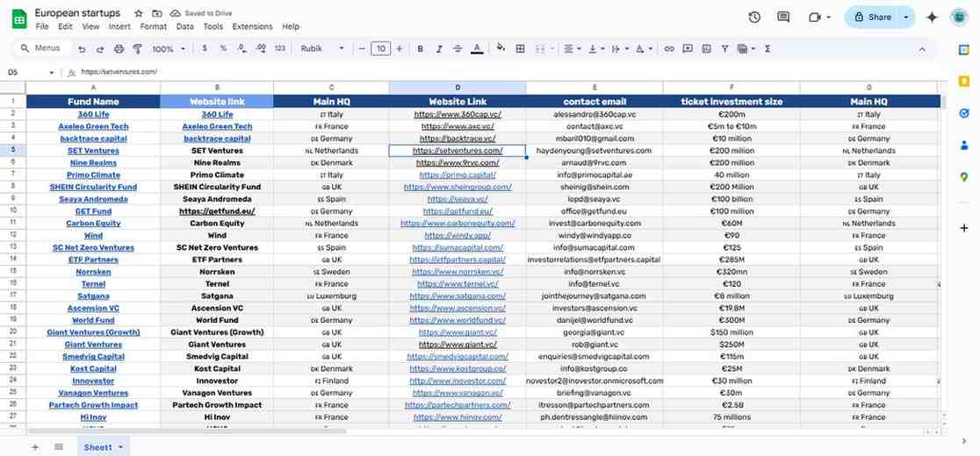
Task: Click the Redo icon
Action: [x=100, y=48]
